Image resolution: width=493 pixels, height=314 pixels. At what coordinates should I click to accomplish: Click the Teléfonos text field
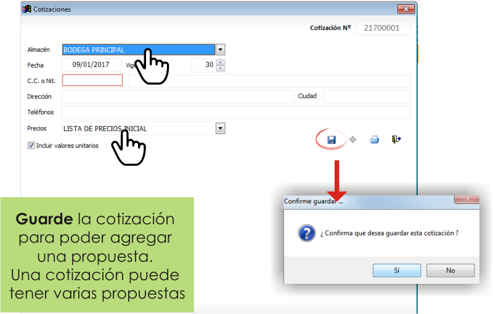tap(236, 112)
